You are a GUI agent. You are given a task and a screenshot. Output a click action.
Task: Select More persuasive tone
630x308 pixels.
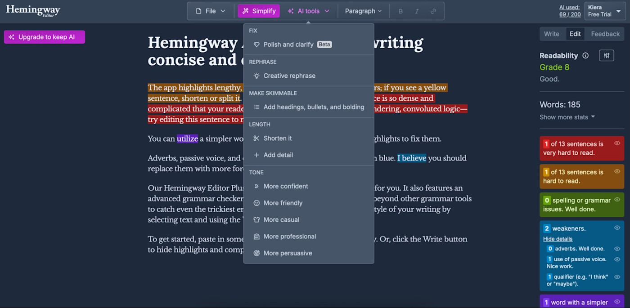tap(309, 253)
